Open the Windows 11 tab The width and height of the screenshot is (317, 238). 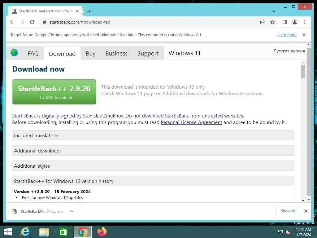[185, 53]
